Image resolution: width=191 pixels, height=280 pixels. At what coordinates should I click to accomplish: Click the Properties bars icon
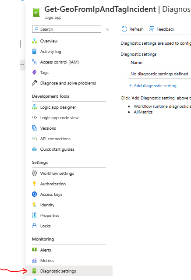point(34,215)
